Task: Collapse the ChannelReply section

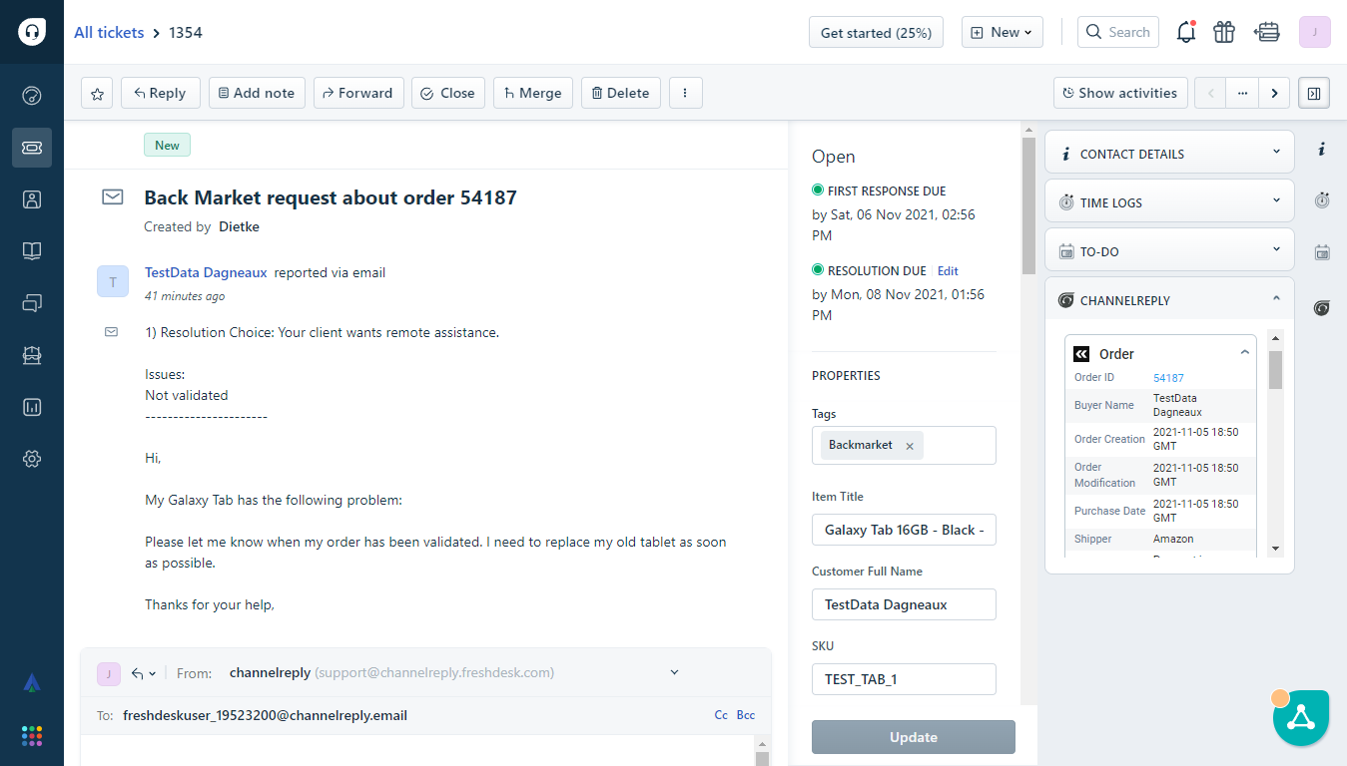Action: click(1169, 300)
